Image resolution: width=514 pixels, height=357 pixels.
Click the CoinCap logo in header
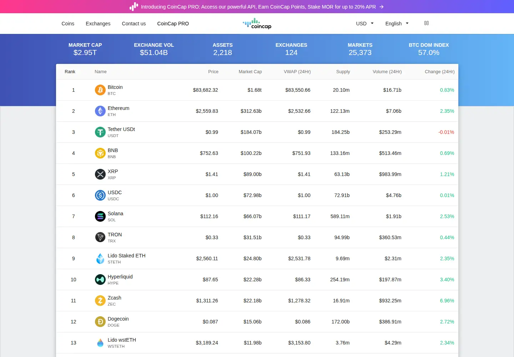tap(257, 24)
